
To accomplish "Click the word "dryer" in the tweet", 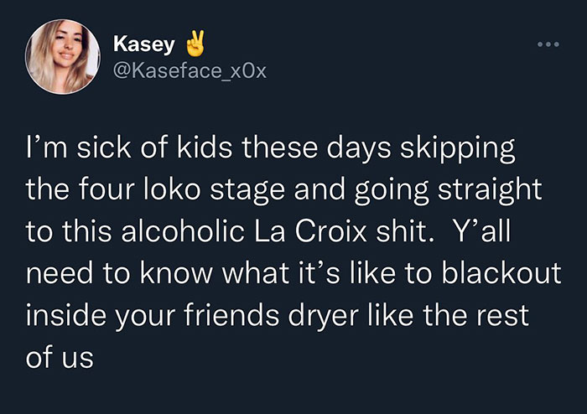I will (x=324, y=317).
